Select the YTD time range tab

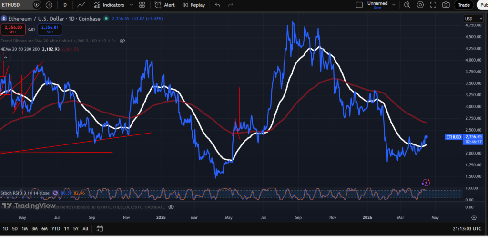coord(56,229)
